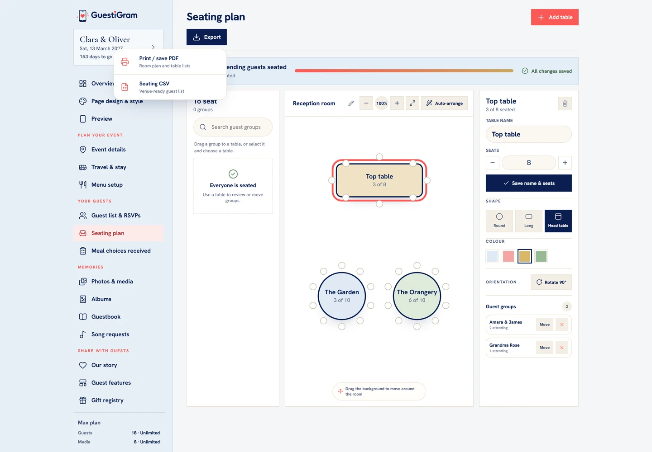Click the Search guest groups field

point(233,127)
